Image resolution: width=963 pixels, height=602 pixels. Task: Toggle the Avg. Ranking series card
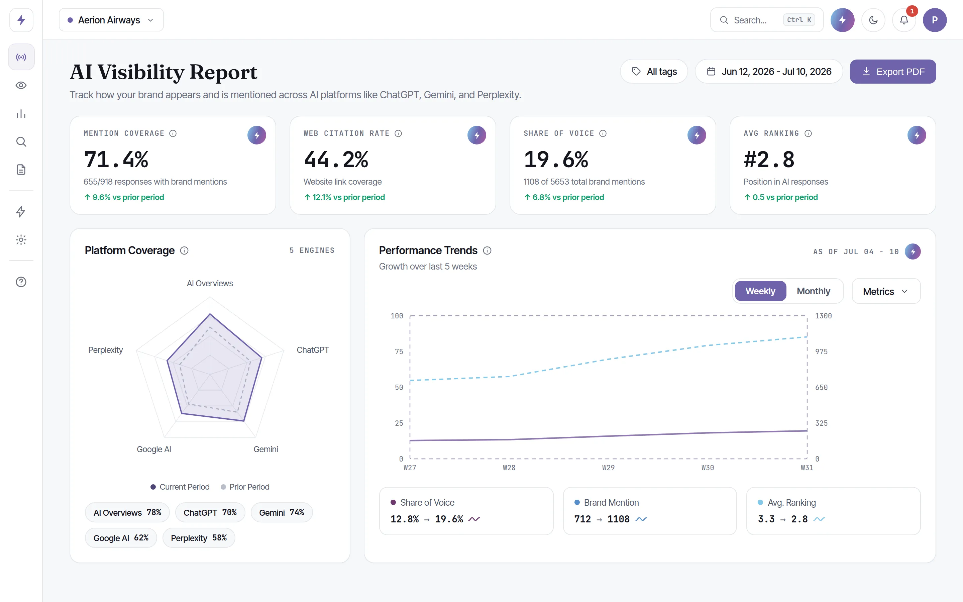tap(833, 511)
